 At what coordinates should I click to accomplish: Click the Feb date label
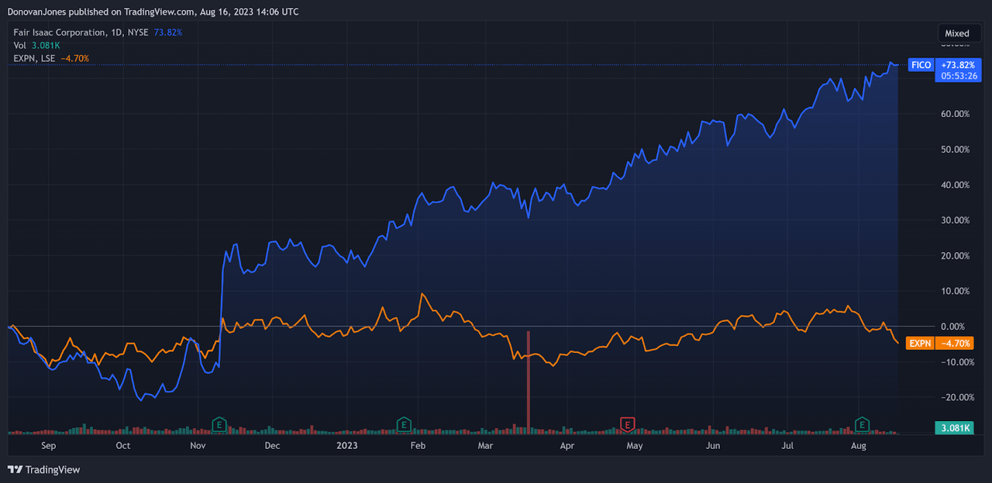pyautogui.click(x=418, y=446)
